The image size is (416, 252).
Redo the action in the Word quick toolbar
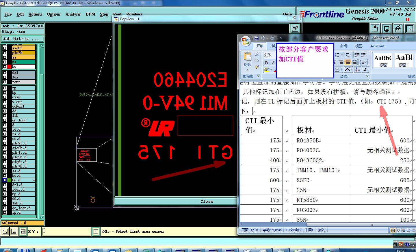[x=272, y=38]
